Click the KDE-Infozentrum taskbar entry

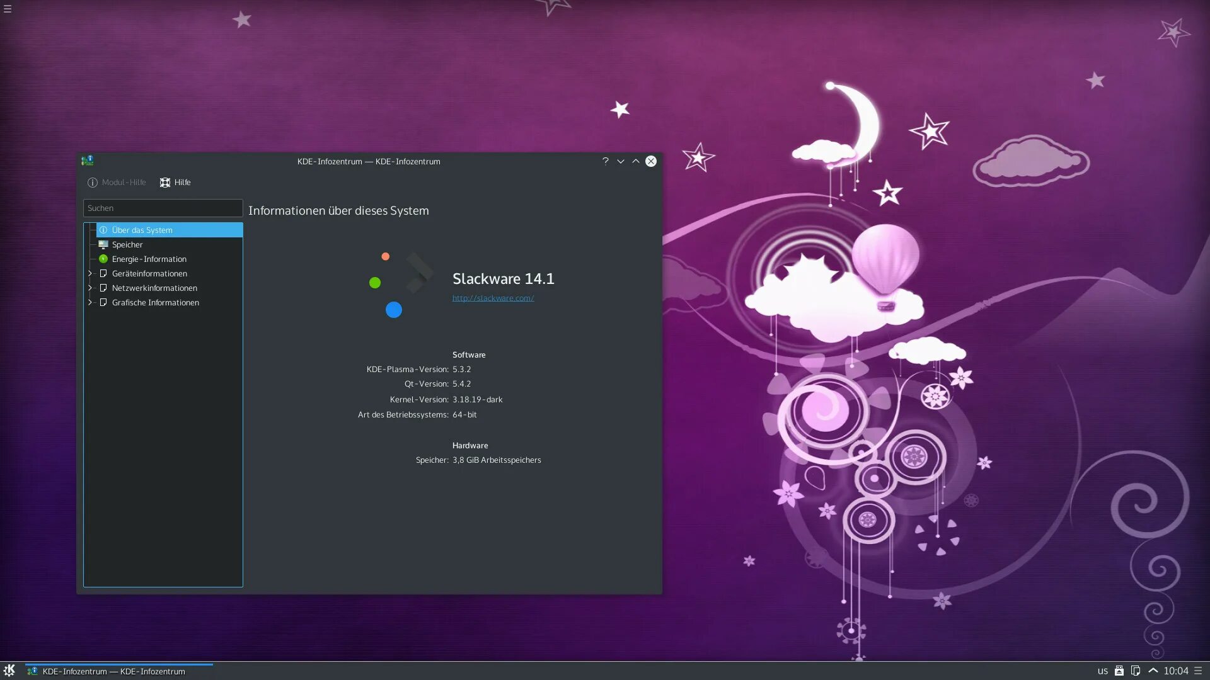(113, 671)
